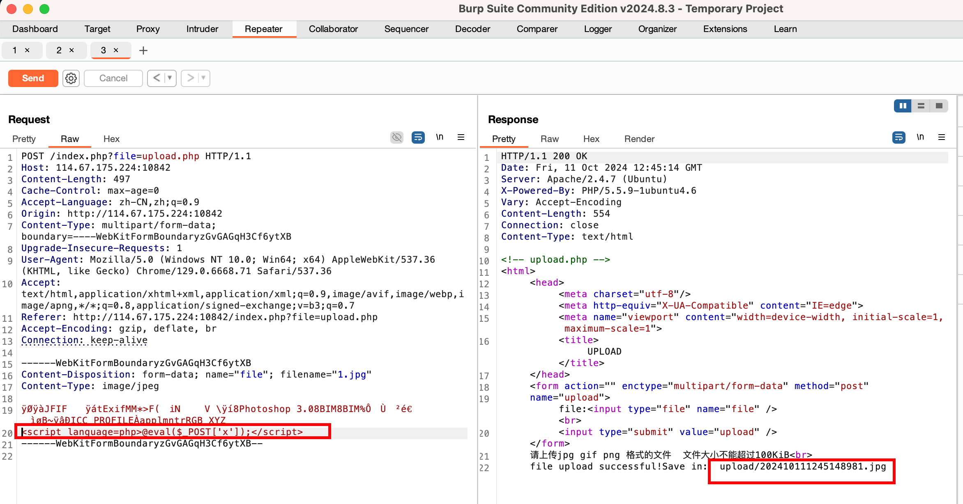Switch Response view to Pretty
Screen dimensions: 963x504
coord(504,139)
